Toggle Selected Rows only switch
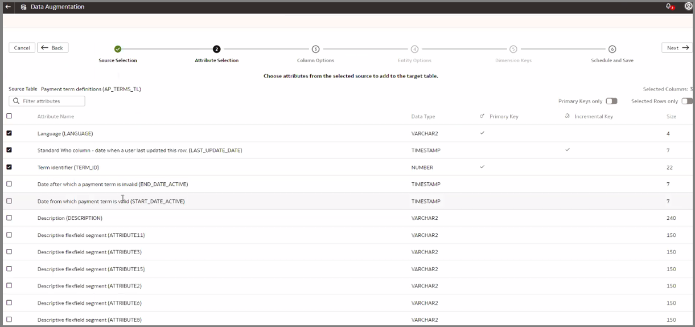Viewport: 695px width, 327px height. tap(687, 101)
